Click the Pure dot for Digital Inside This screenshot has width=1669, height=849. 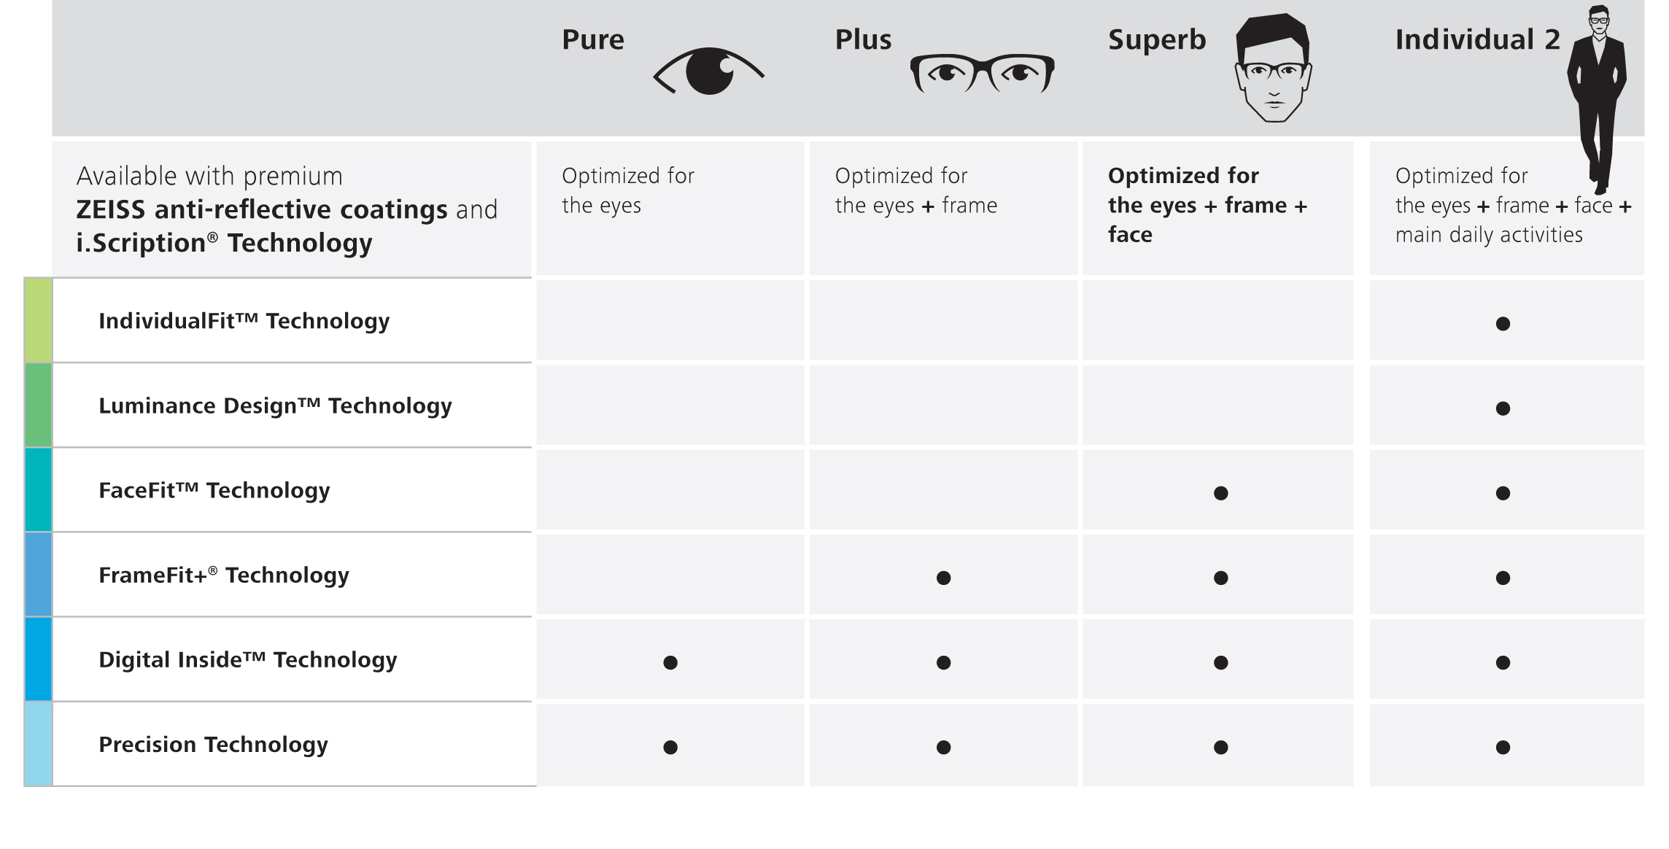[x=670, y=662]
